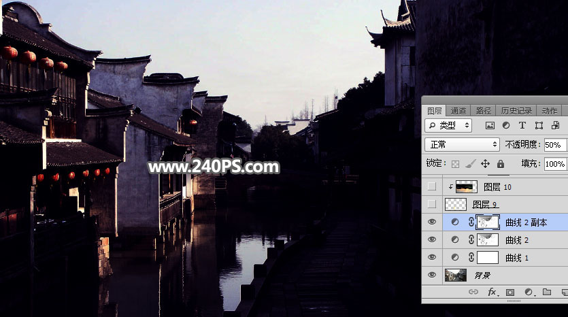Open the fx layer style menu

(492, 292)
